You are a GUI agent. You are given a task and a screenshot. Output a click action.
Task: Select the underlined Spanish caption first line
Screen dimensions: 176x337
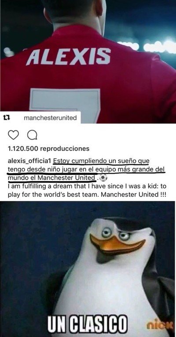point(101,161)
